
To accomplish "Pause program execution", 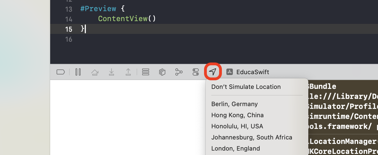I will [x=78, y=72].
